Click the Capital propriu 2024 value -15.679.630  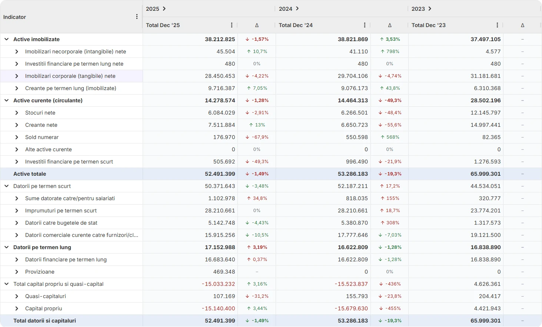(351, 308)
